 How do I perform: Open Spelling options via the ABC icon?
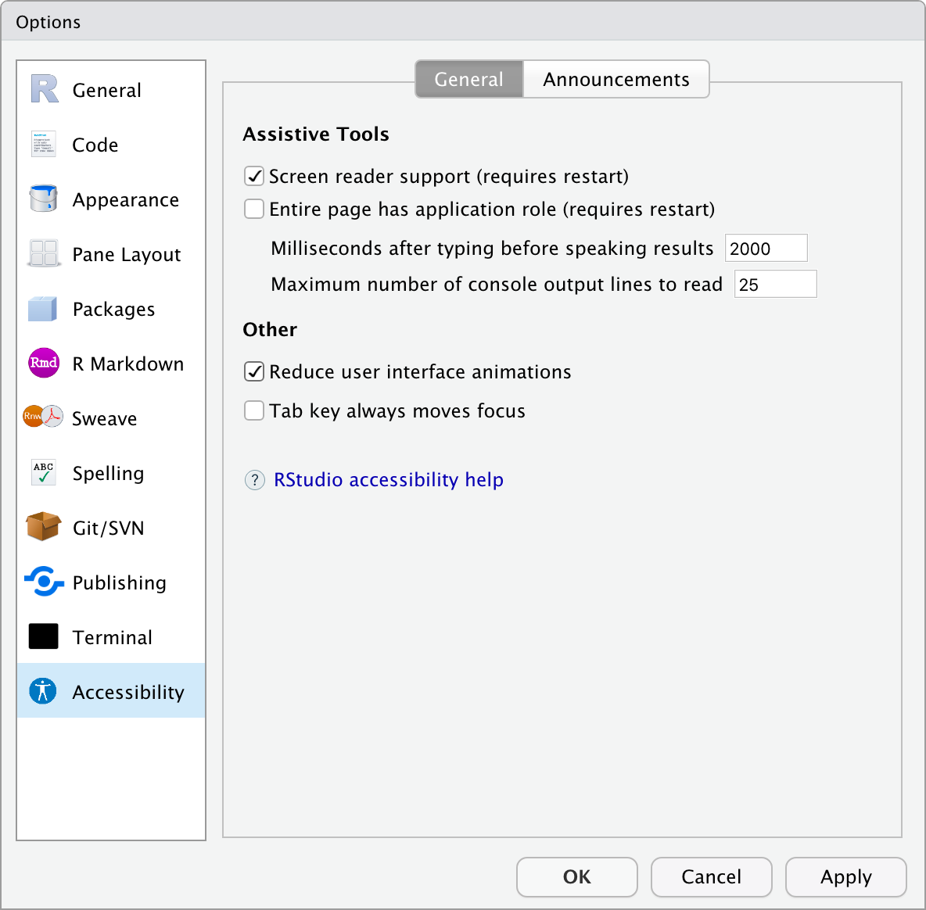[x=43, y=472]
